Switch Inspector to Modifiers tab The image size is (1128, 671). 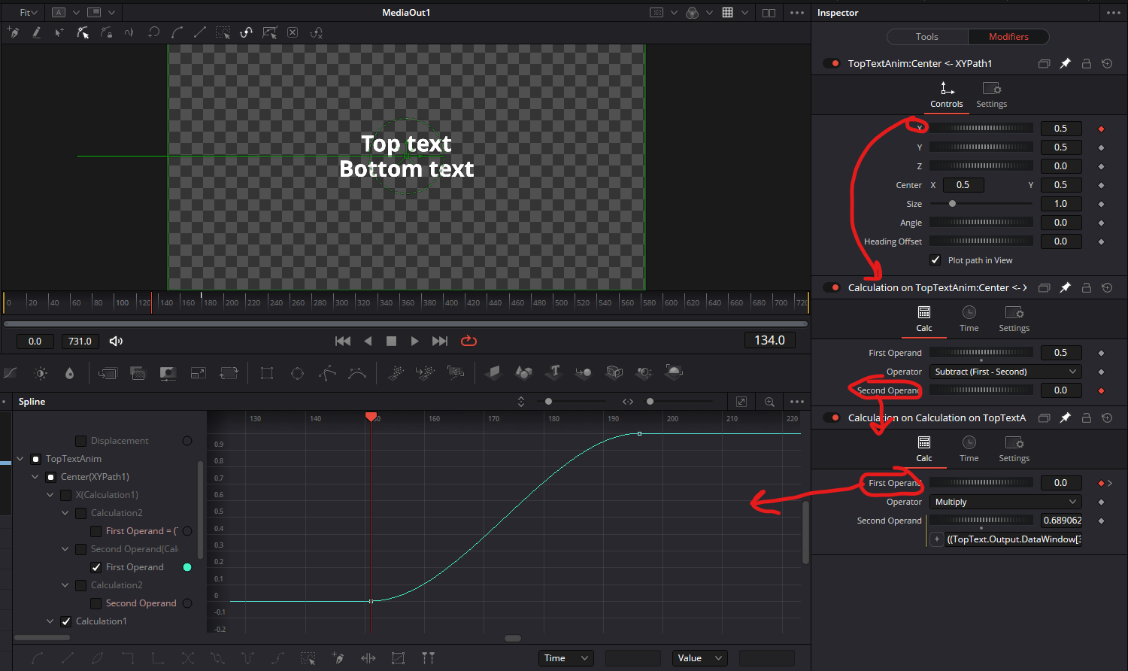tap(1008, 37)
